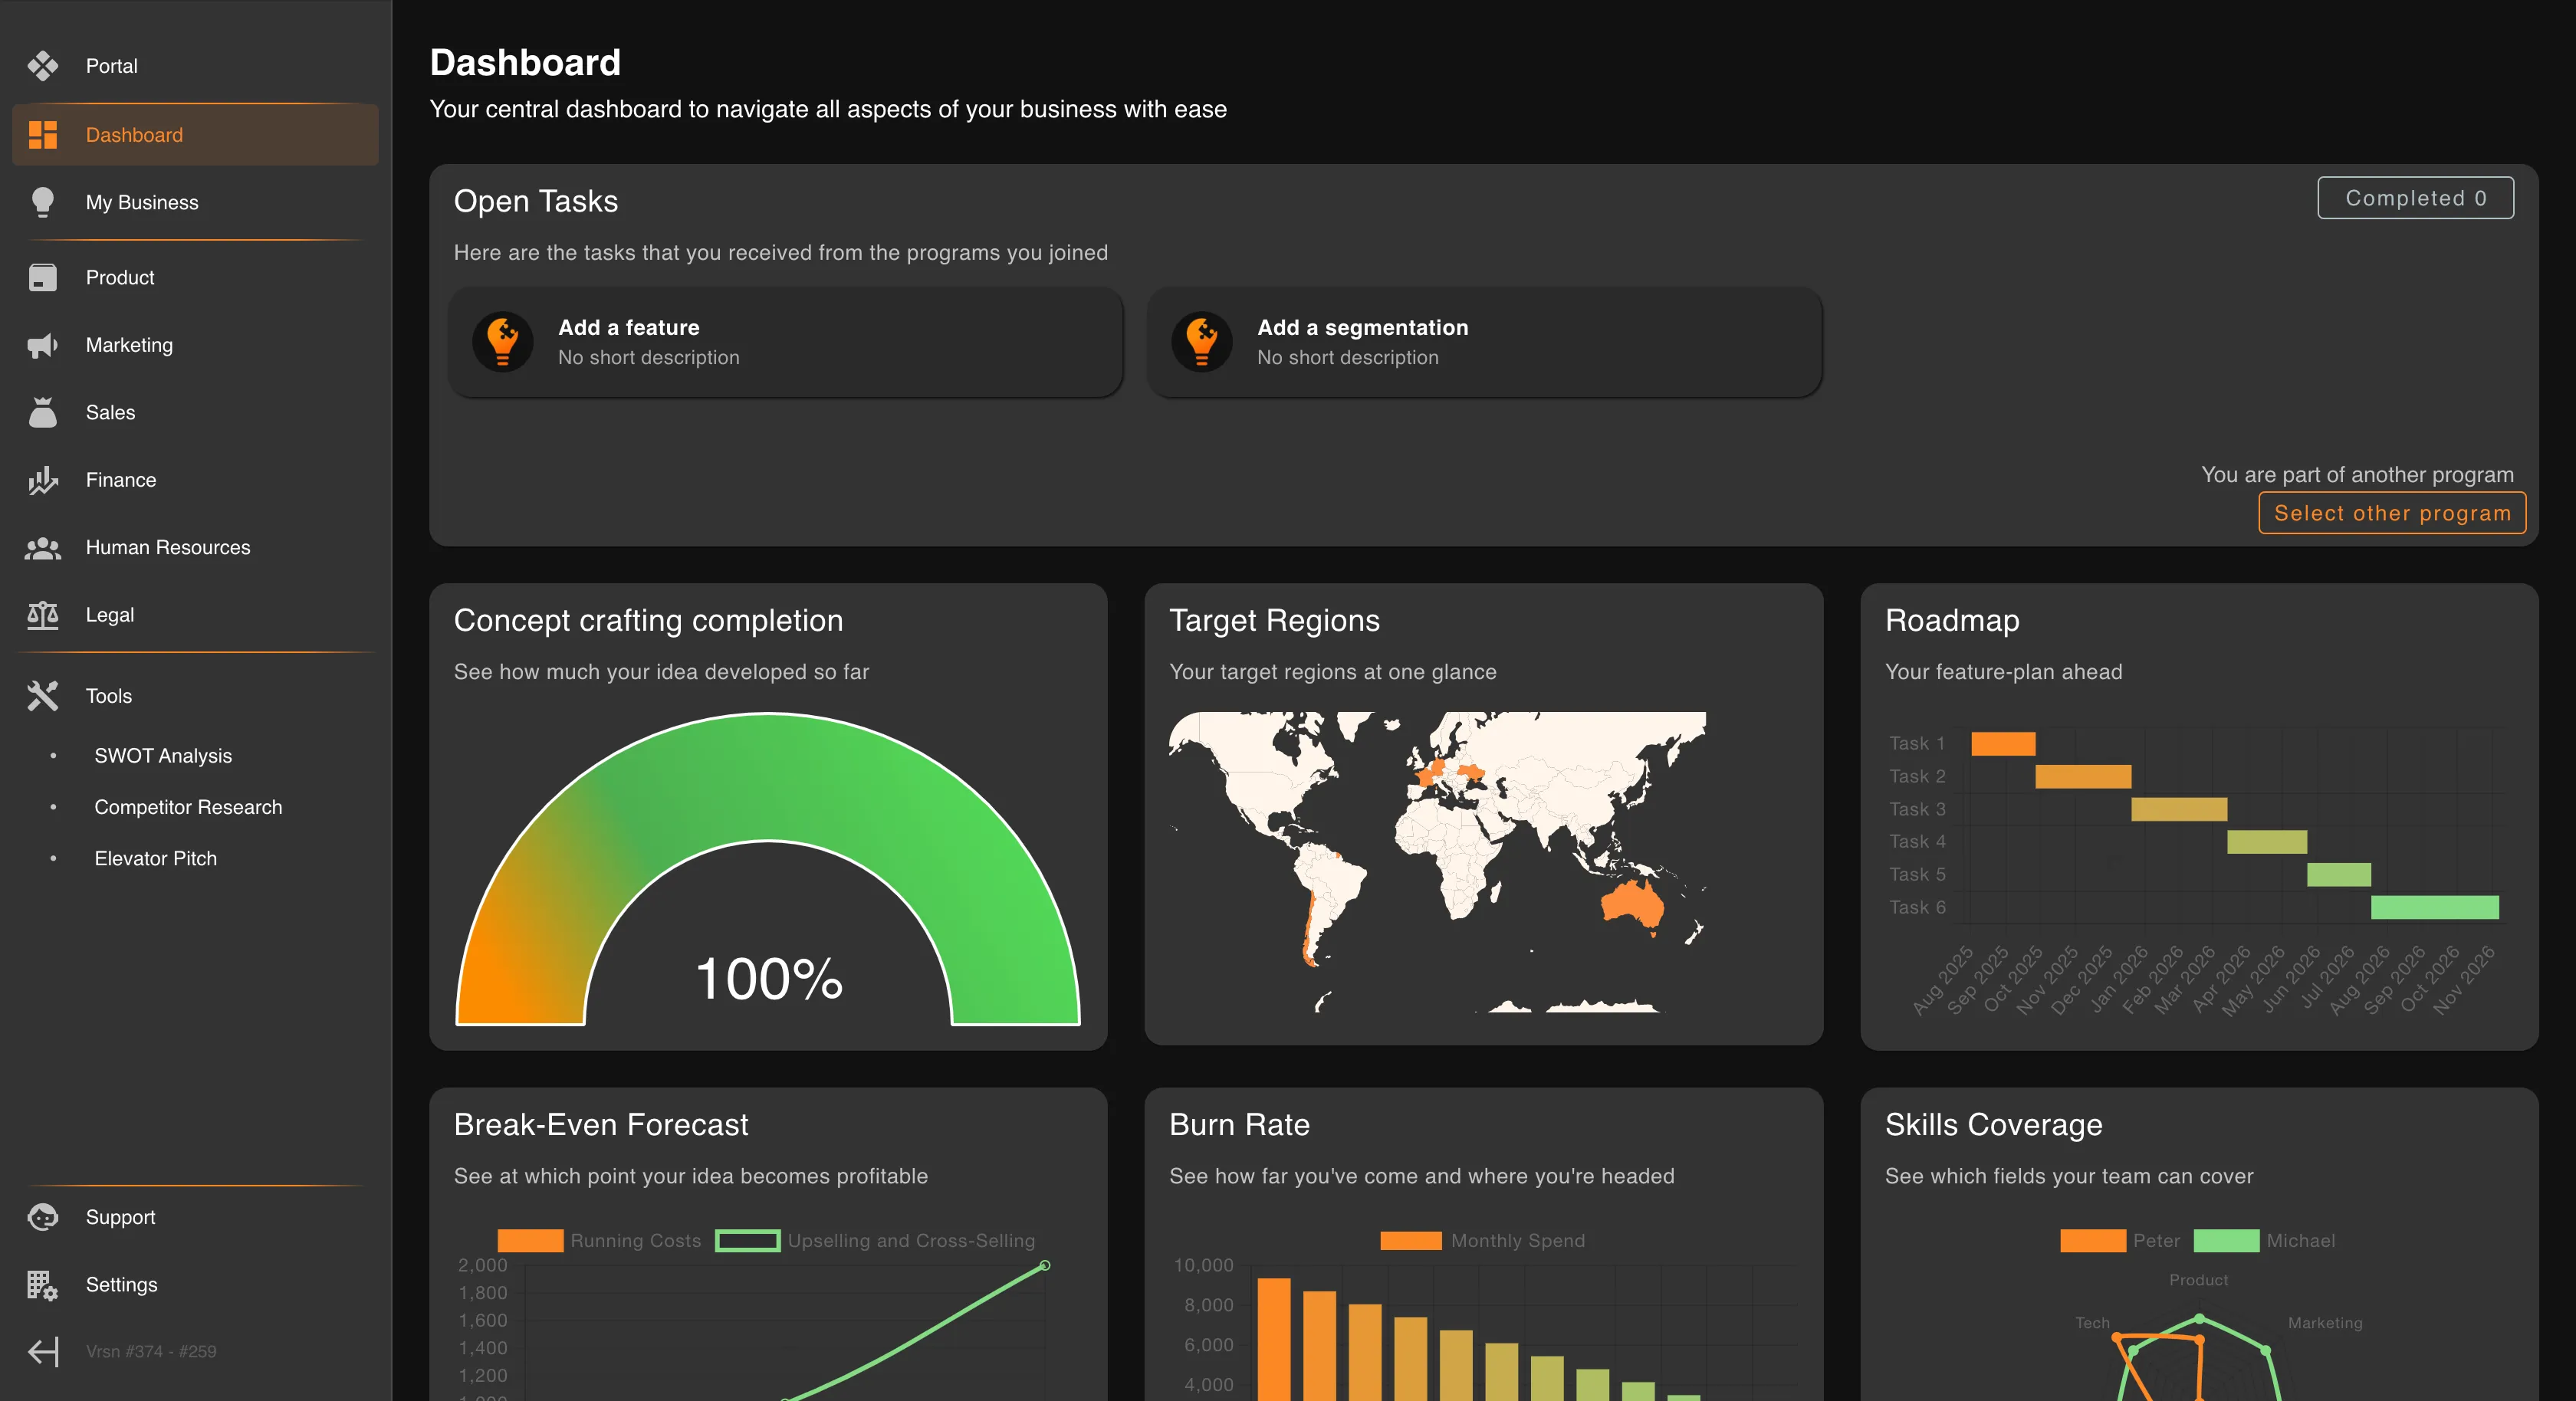Click the Add a feature lightbulb icon
This screenshot has width=2576, height=1401.
(502, 342)
